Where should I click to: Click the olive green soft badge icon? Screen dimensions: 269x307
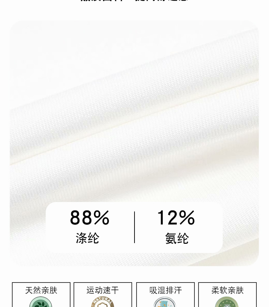click(227, 302)
